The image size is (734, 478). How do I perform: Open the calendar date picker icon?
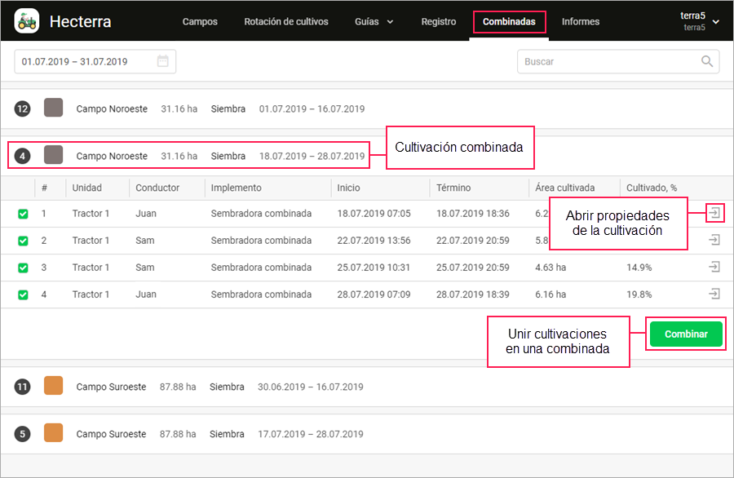[x=163, y=61]
